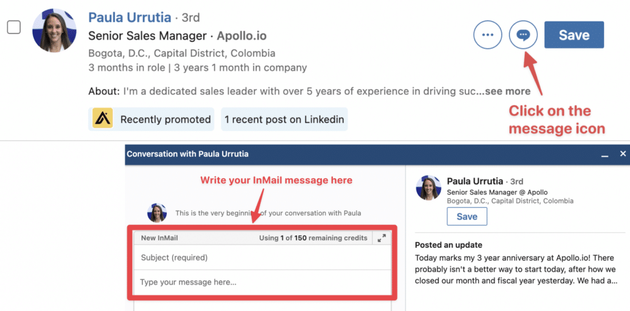Viewport: 630px width, 311px height.
Task: Open Paula Urrutia's large profile photo
Action: 54,31
